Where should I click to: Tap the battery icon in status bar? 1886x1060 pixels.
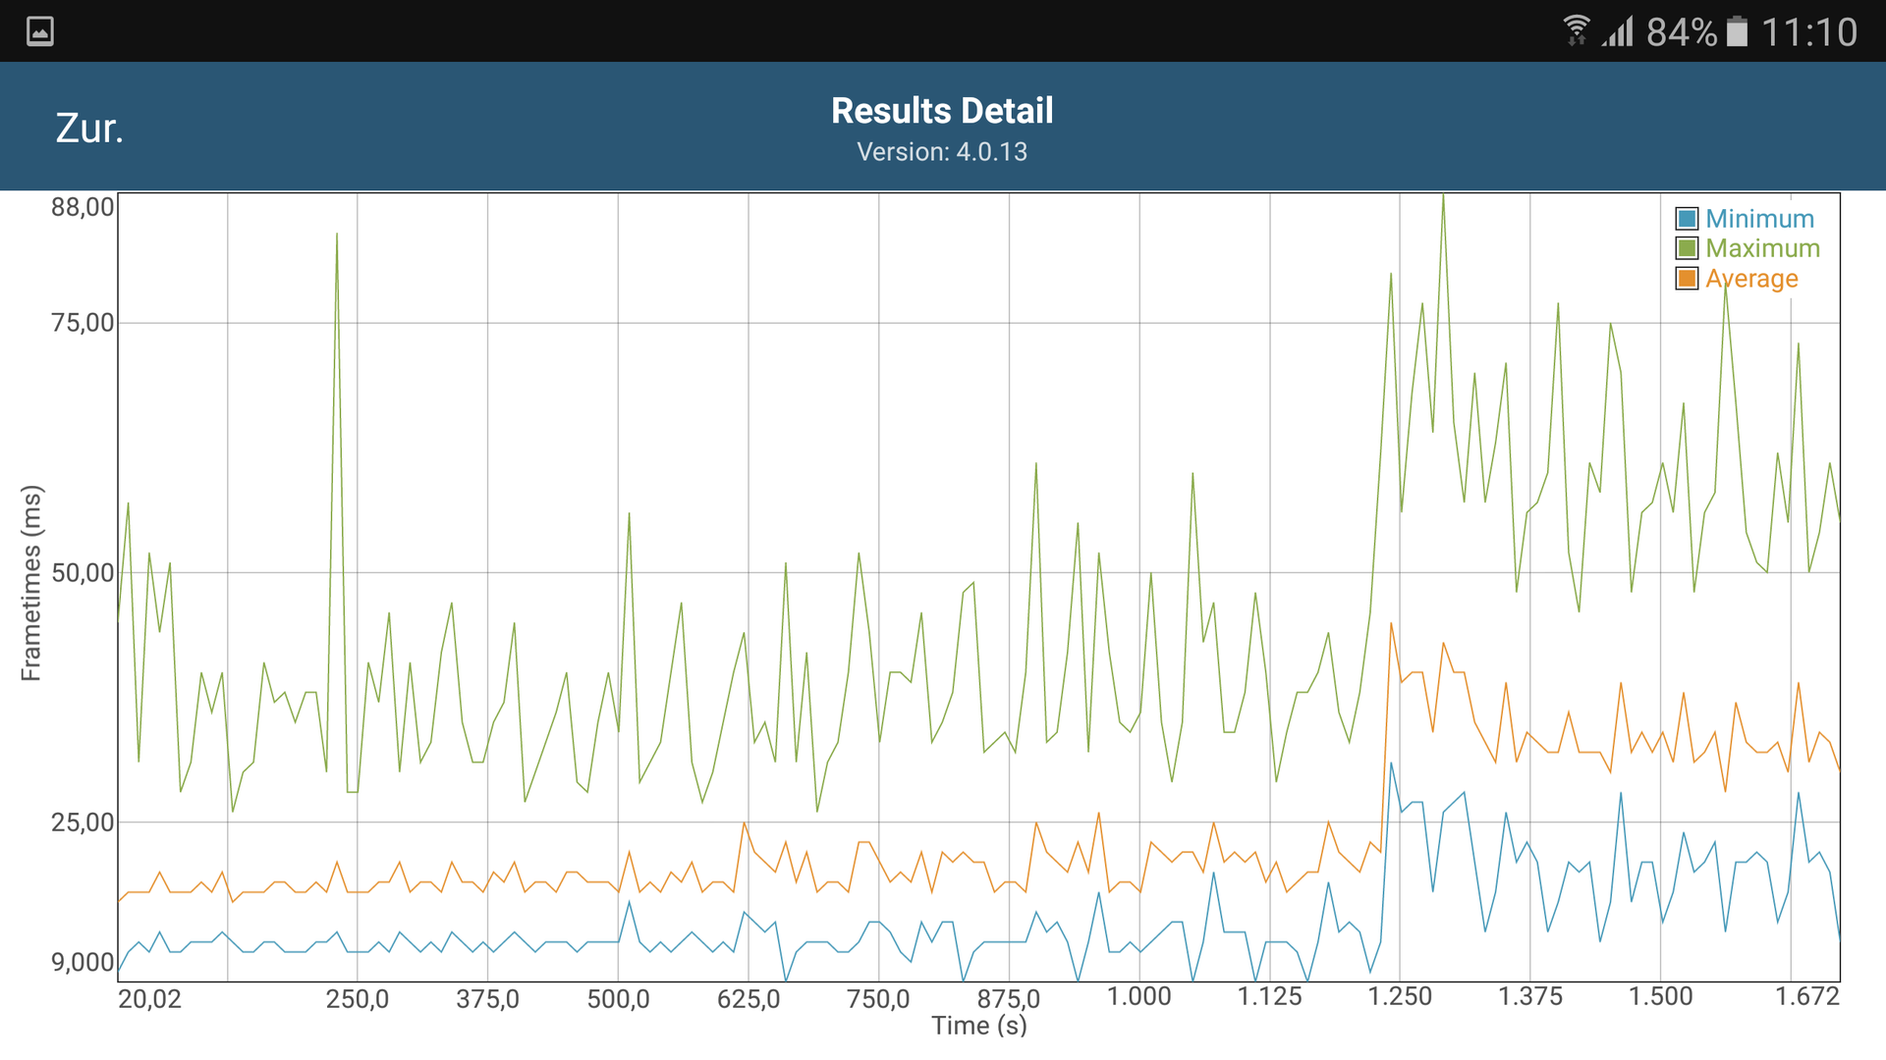click(x=1737, y=31)
